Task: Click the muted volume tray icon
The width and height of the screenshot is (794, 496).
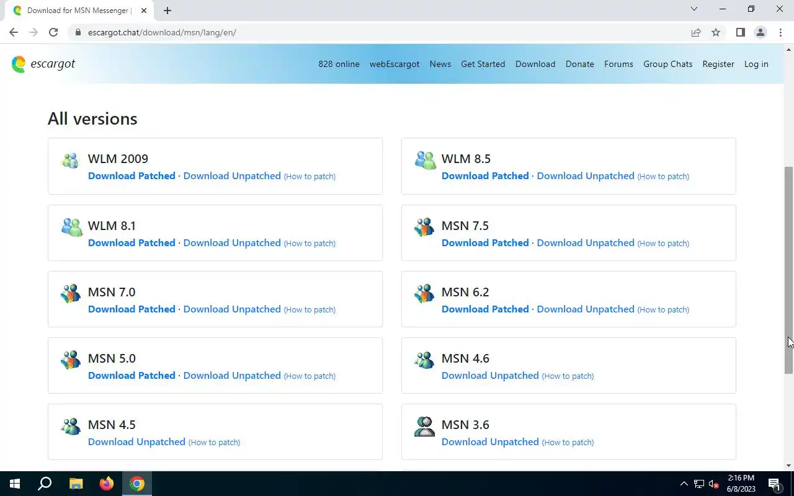Action: (714, 484)
